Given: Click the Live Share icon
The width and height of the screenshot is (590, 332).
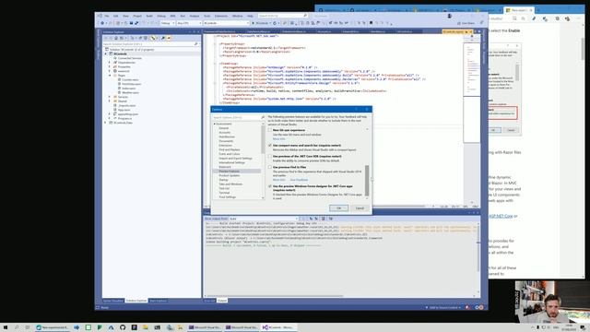Looking at the screenshot, I should (459, 23).
